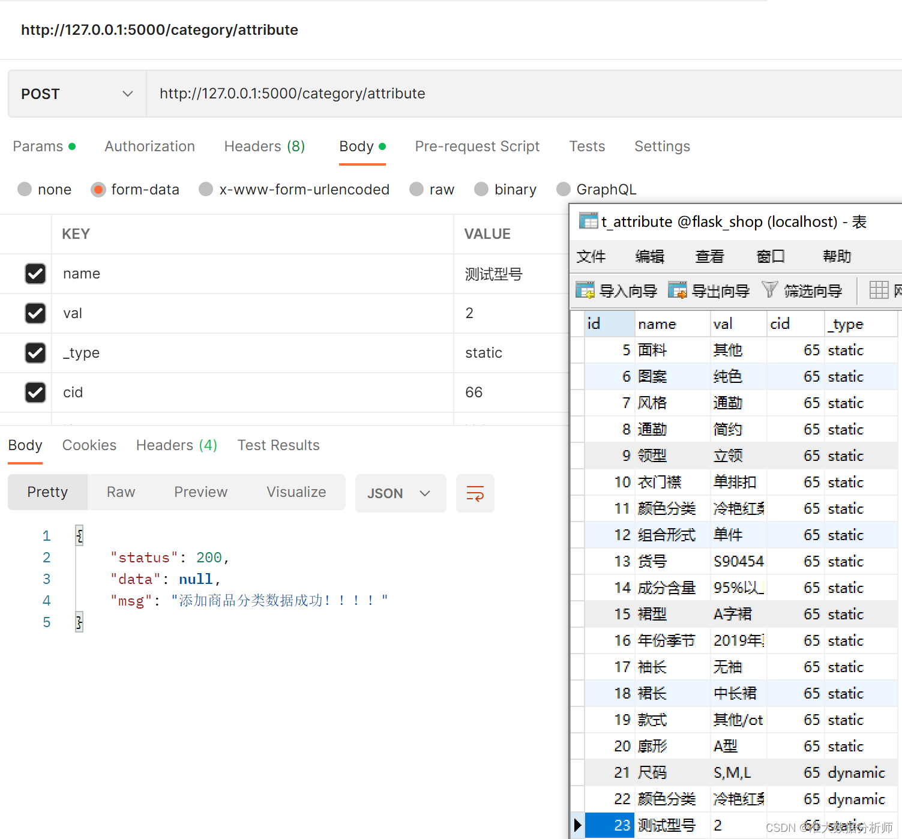
Task: Open the Authorization tab
Action: pyautogui.click(x=149, y=146)
